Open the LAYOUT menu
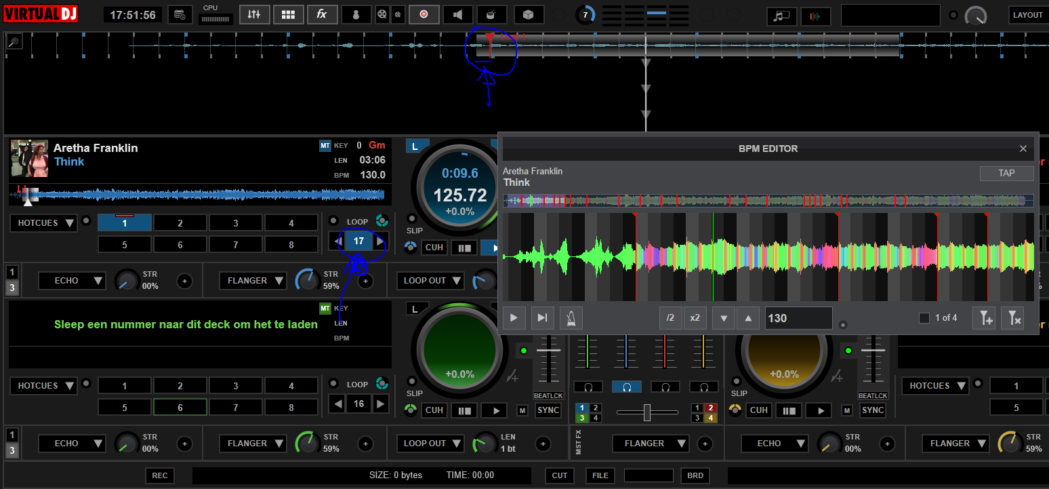The width and height of the screenshot is (1049, 489). coord(1027,15)
